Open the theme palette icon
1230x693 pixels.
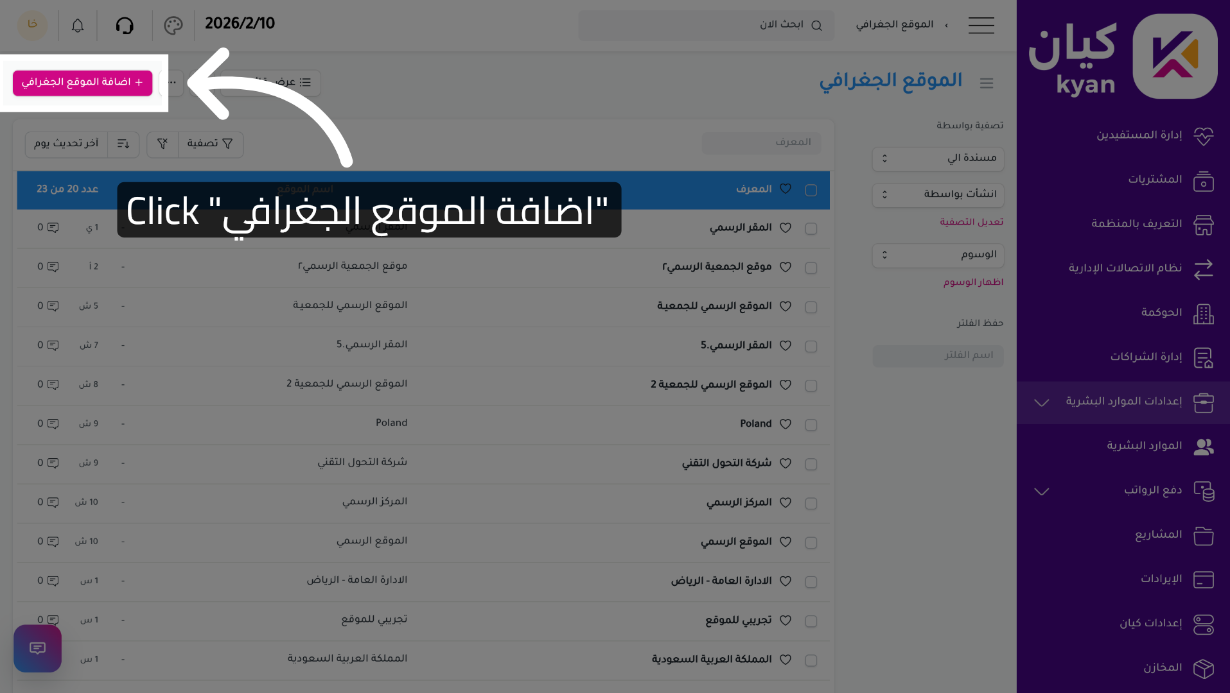pos(173,26)
